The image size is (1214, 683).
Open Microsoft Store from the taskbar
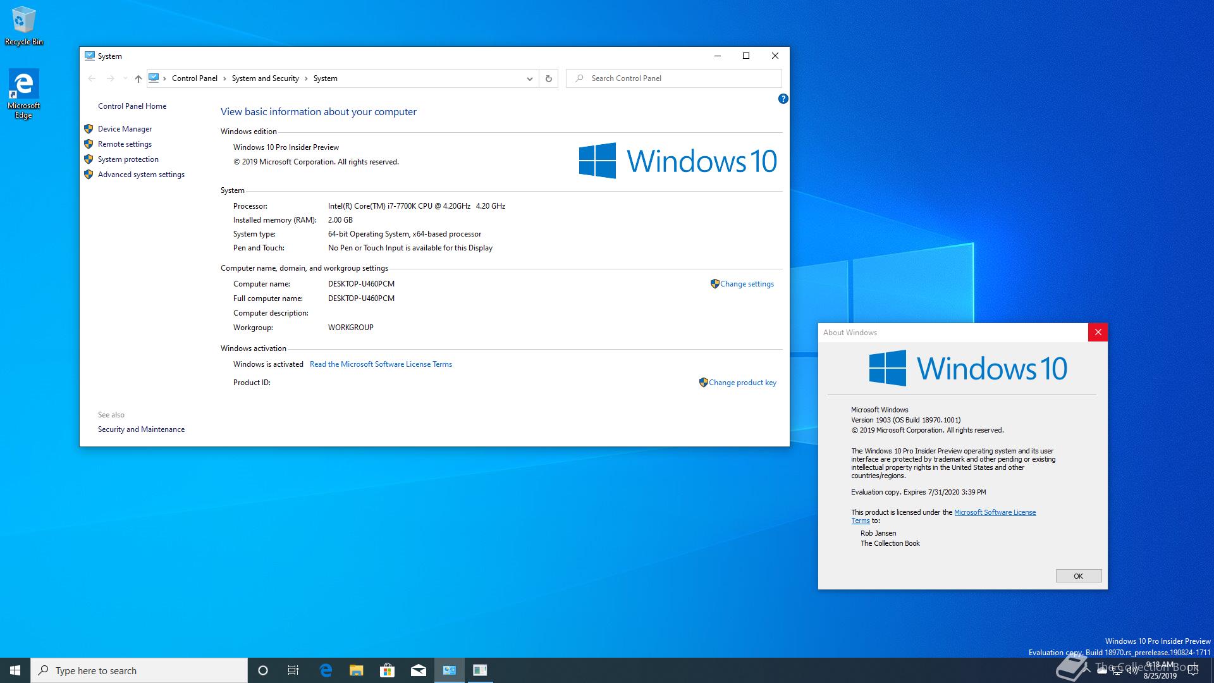tap(387, 670)
